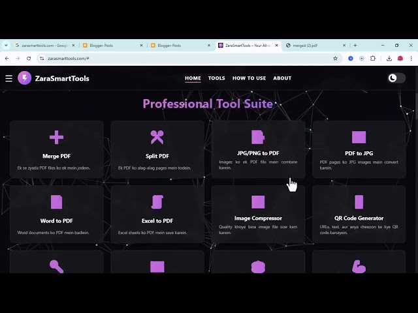This screenshot has height=313, width=418.
Task: Open the Merge PDF title link
Action: pyautogui.click(x=57, y=156)
